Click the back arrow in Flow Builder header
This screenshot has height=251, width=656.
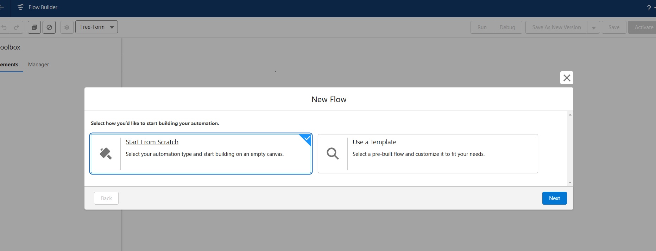coord(2,7)
